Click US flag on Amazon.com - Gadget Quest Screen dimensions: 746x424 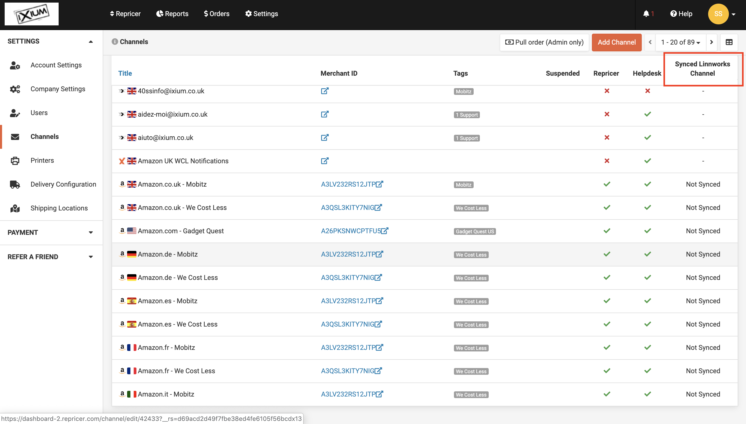[132, 231]
